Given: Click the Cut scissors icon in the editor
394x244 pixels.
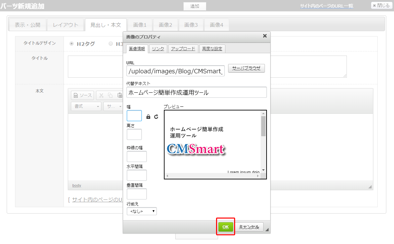Looking at the screenshot, I should 101,95.
